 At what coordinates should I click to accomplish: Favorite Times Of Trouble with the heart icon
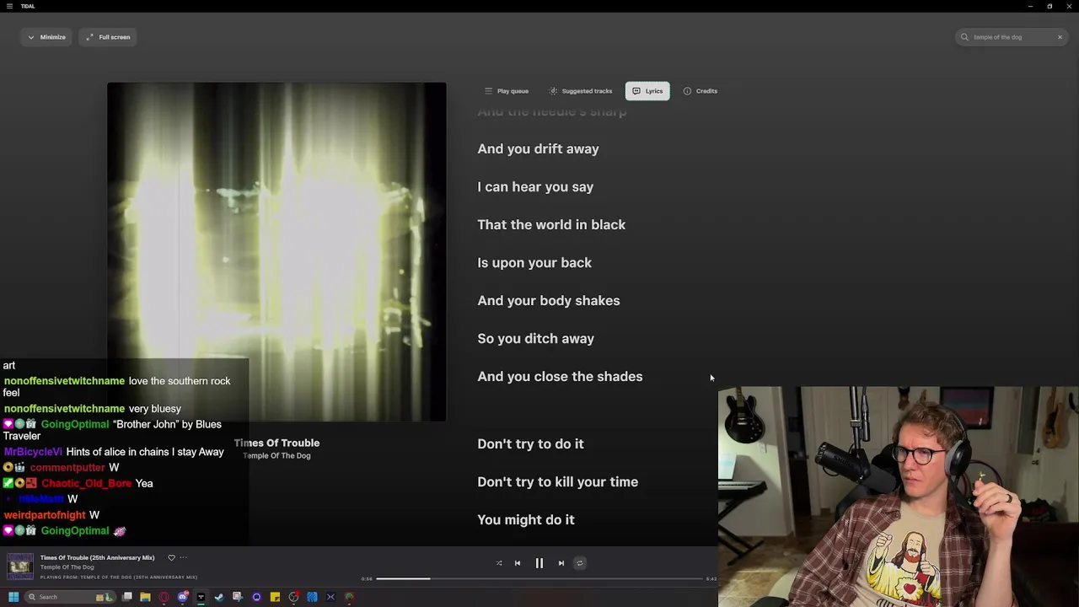[x=171, y=557]
